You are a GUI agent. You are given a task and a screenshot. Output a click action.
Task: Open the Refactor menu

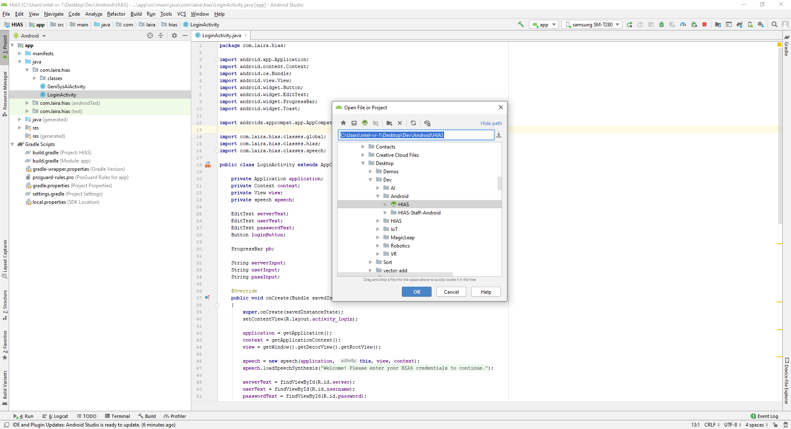(x=116, y=14)
